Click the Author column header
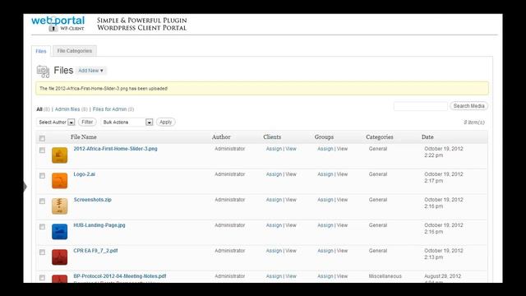The height and width of the screenshot is (296, 526). (221, 137)
